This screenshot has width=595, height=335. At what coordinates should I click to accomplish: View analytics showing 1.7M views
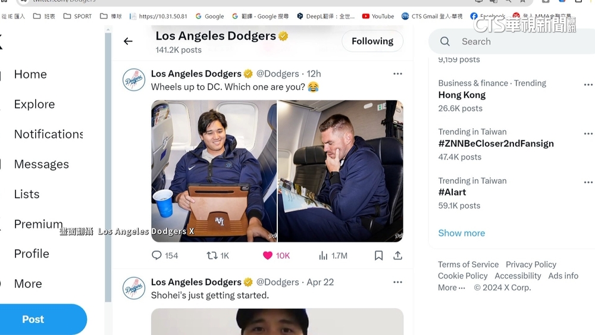pos(324,255)
